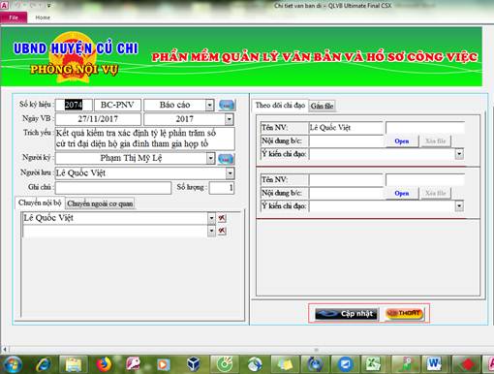Click second Tên NV empty name field

(x=346, y=180)
